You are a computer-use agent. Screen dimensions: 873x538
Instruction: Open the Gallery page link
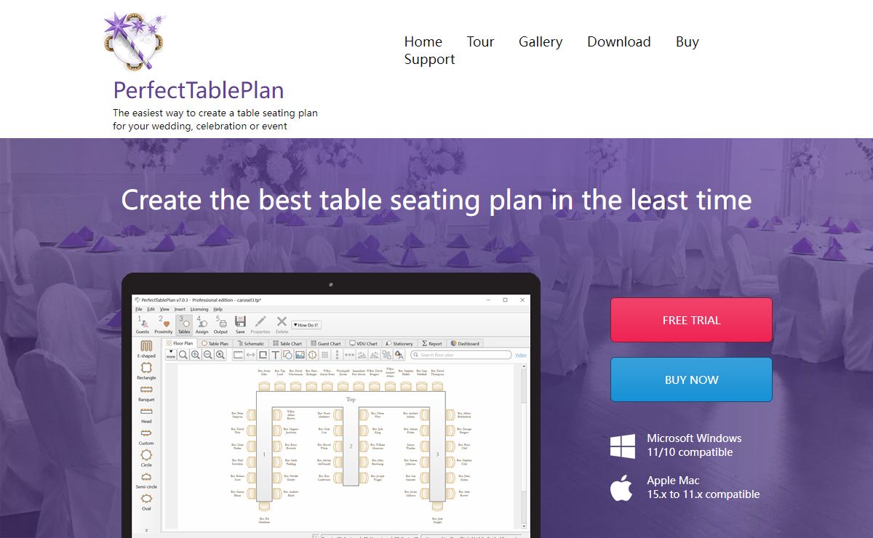[x=541, y=41]
